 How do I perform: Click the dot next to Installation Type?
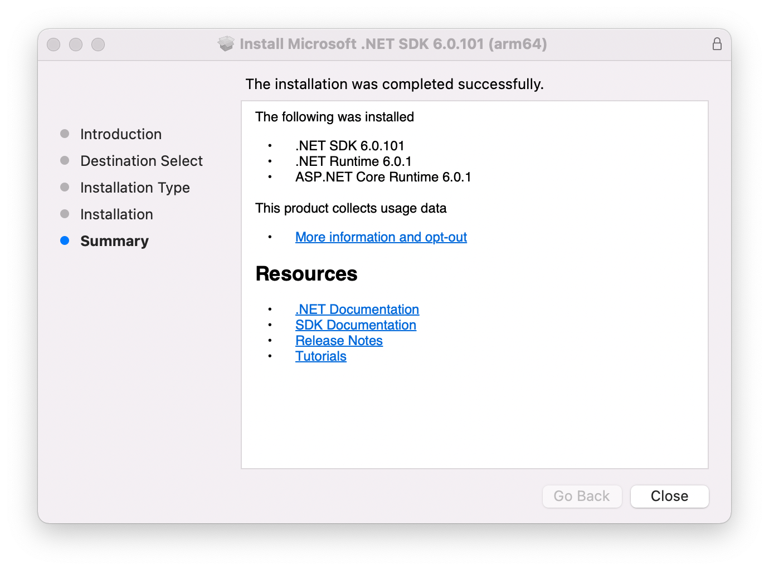(64, 187)
